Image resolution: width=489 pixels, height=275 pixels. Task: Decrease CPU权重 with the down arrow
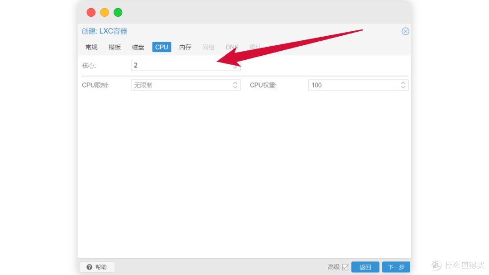pyautogui.click(x=403, y=87)
